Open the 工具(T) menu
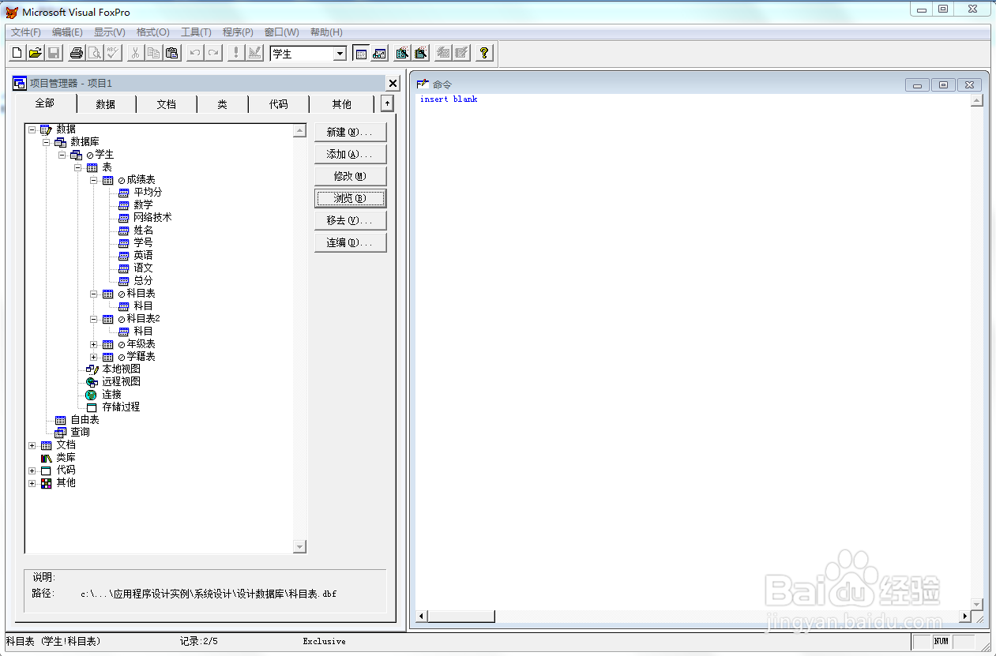The image size is (996, 656). point(196,32)
